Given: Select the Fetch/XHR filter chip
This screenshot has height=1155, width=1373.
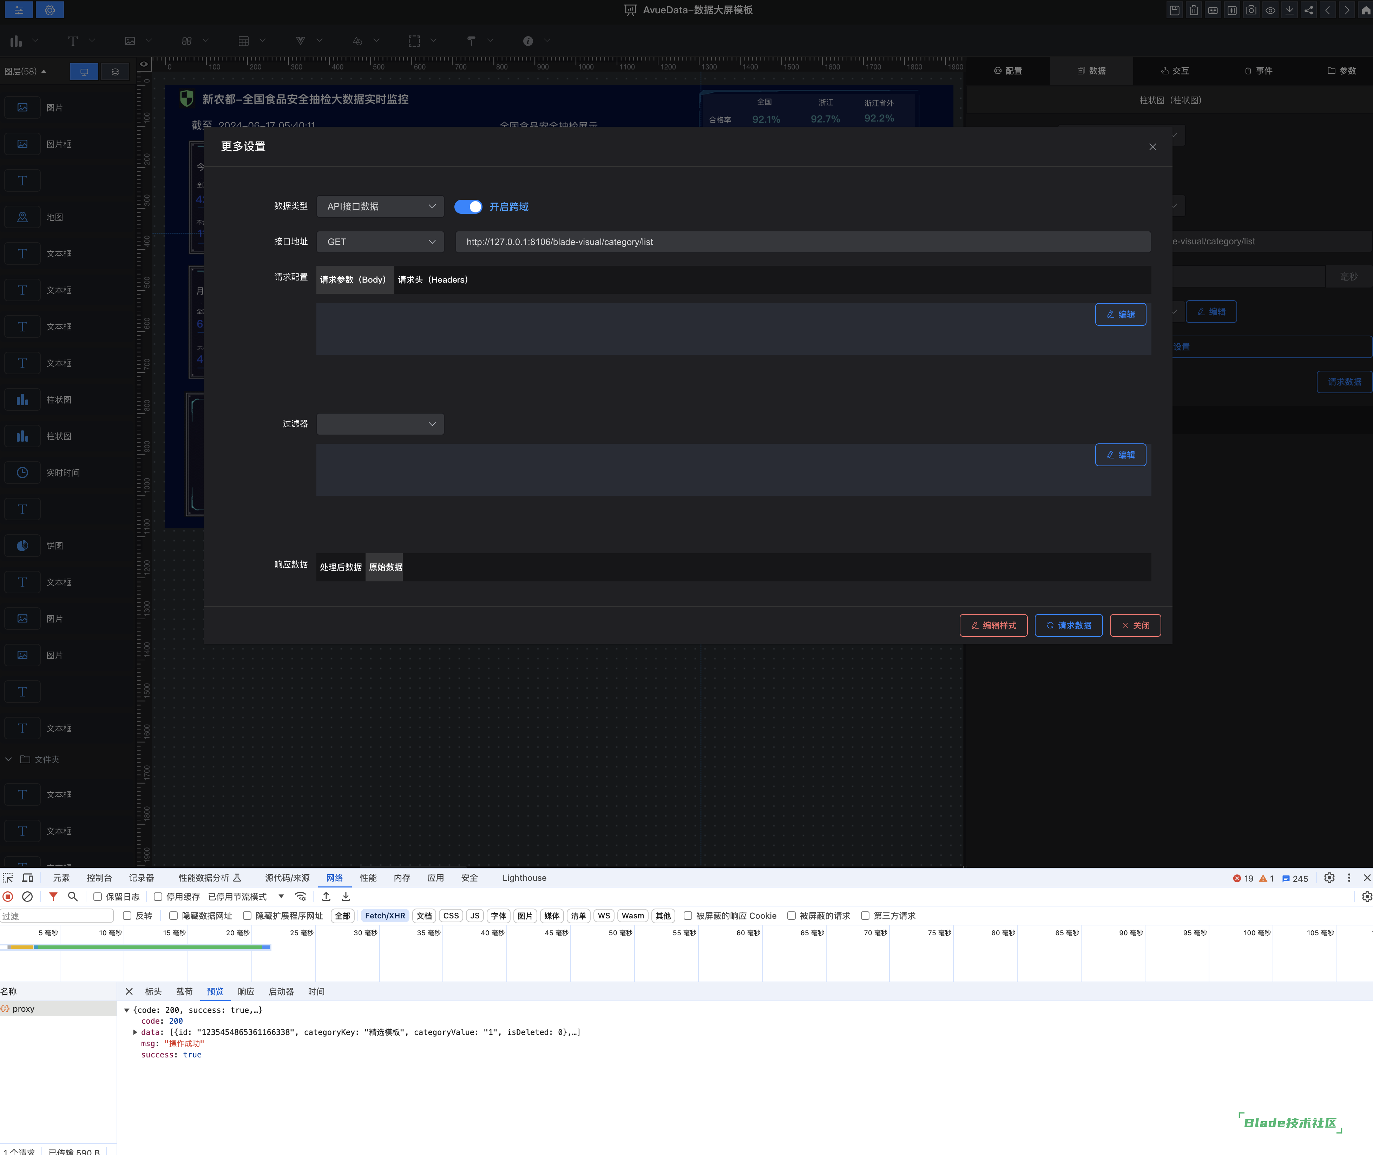Looking at the screenshot, I should pos(385,916).
